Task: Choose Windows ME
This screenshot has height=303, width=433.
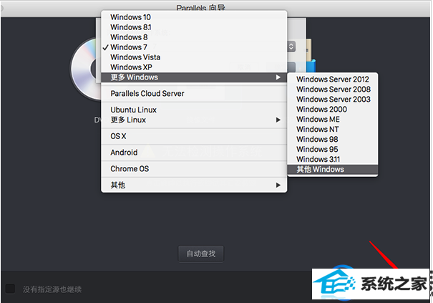Action: tap(333, 119)
